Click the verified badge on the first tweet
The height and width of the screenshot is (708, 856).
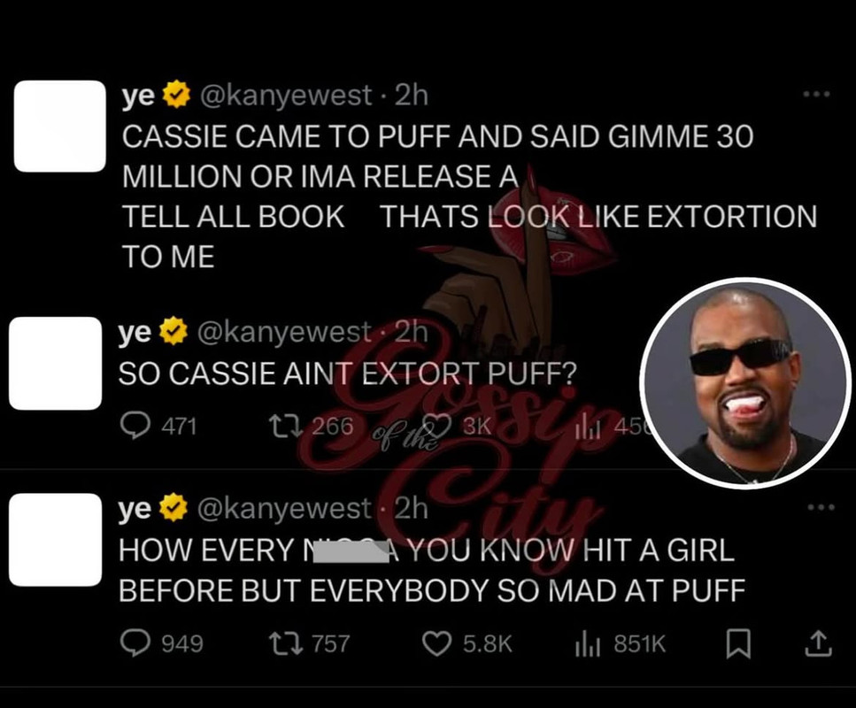(x=174, y=95)
